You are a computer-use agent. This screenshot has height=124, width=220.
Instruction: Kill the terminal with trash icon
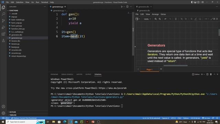pyautogui.click(x=211, y=74)
